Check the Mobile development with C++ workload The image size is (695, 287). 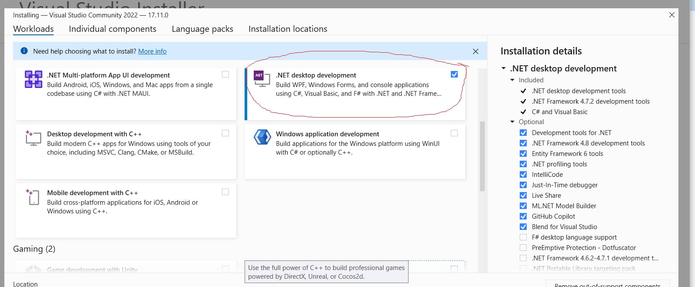[225, 192]
